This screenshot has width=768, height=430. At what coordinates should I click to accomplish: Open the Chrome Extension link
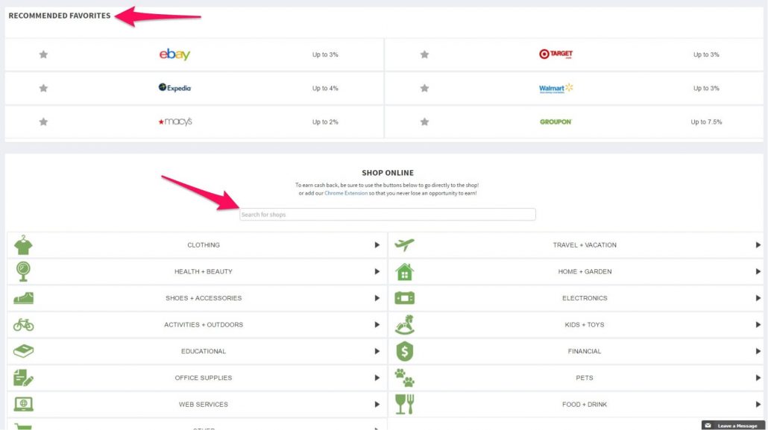pos(346,193)
